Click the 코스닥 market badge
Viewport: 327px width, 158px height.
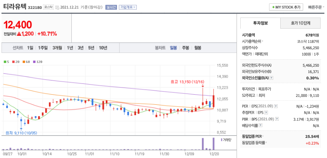pyautogui.click(x=49, y=7)
